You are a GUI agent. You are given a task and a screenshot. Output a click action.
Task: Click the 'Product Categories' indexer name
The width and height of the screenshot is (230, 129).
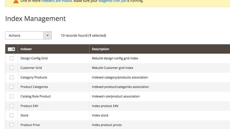pos(34,87)
